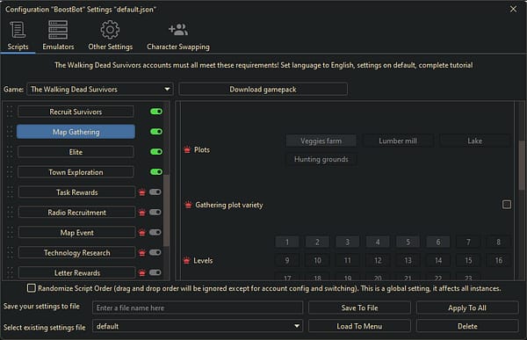Disable the Map Gathering toggle
Image resolution: width=527 pixels, height=340 pixels.
(156, 132)
